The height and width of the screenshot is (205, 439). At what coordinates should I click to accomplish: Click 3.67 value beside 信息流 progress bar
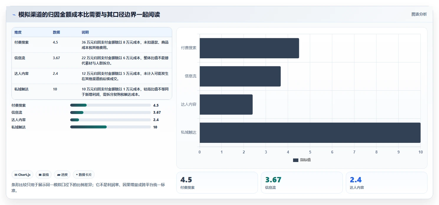coord(157,113)
